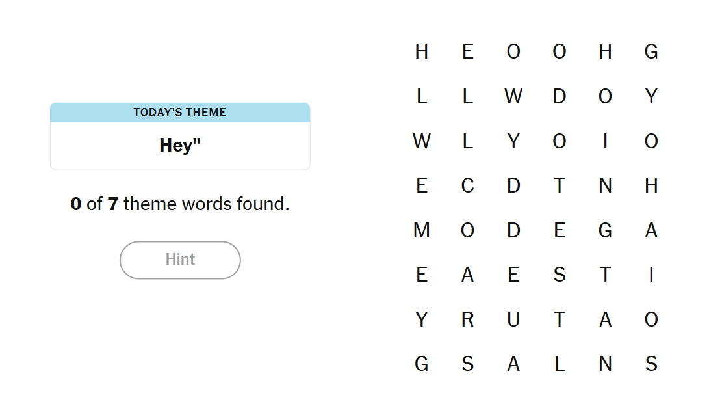Screen dimensions: 709x417
Task: Click the TODAY'S THEME header bar
Action: coord(180,113)
